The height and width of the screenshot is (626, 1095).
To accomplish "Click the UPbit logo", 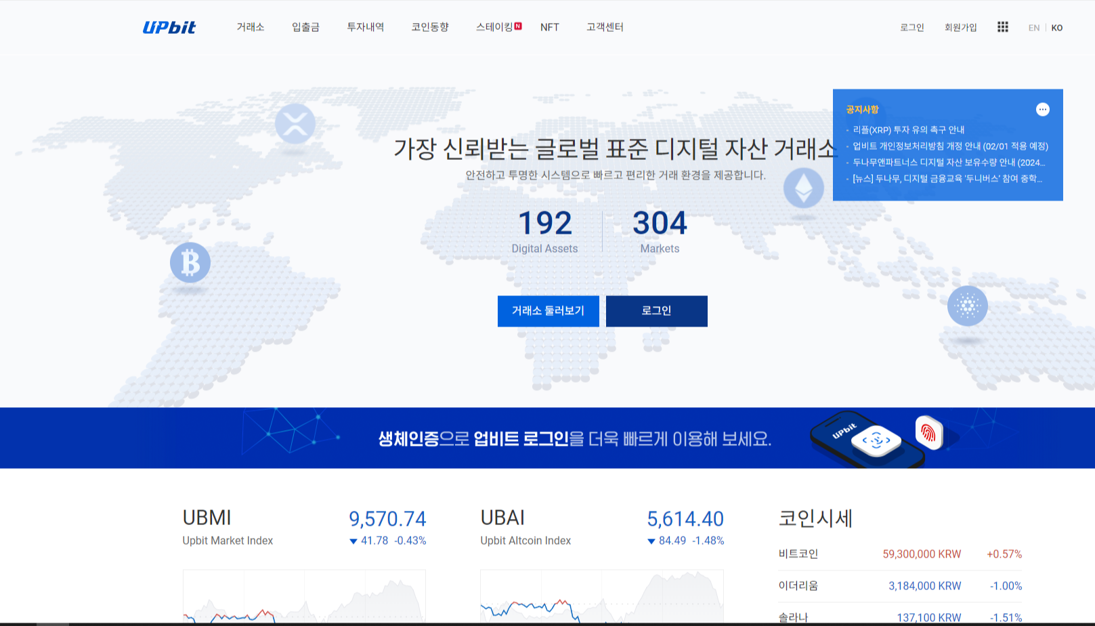I will pos(169,27).
